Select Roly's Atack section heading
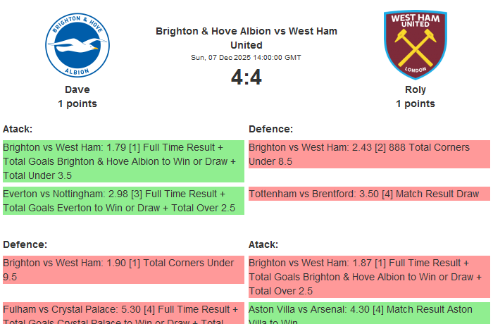Image resolution: width=493 pixels, height=324 pixels. (263, 244)
